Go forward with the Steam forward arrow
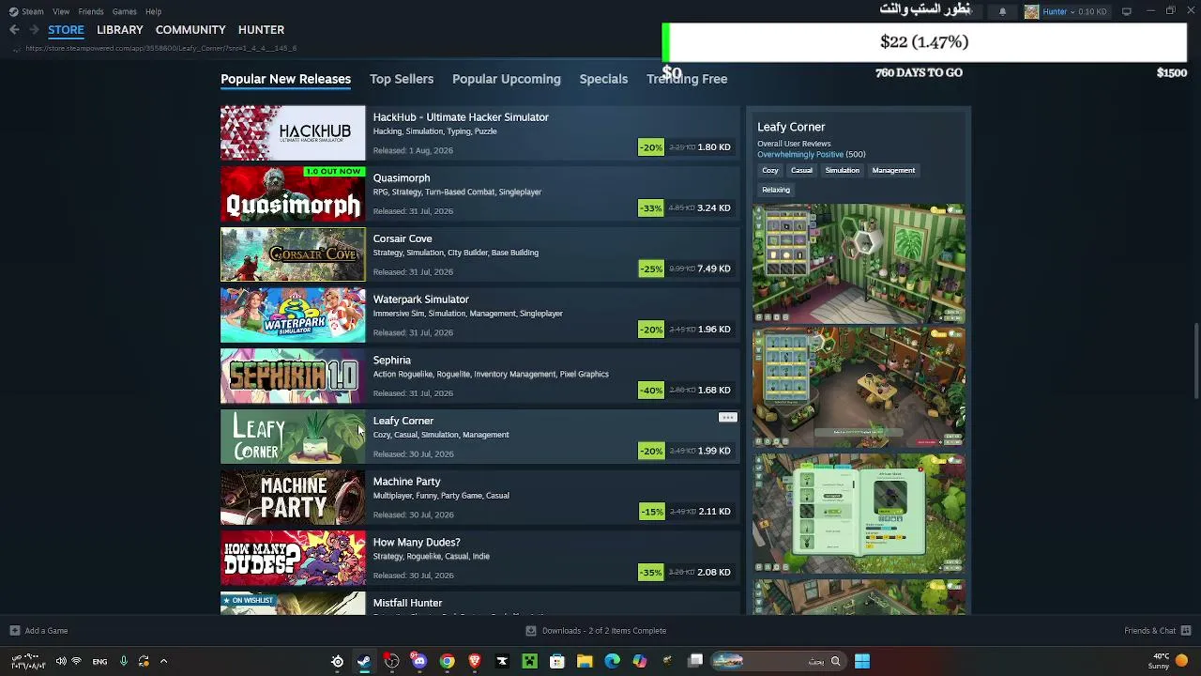1201x676 pixels. (34, 30)
